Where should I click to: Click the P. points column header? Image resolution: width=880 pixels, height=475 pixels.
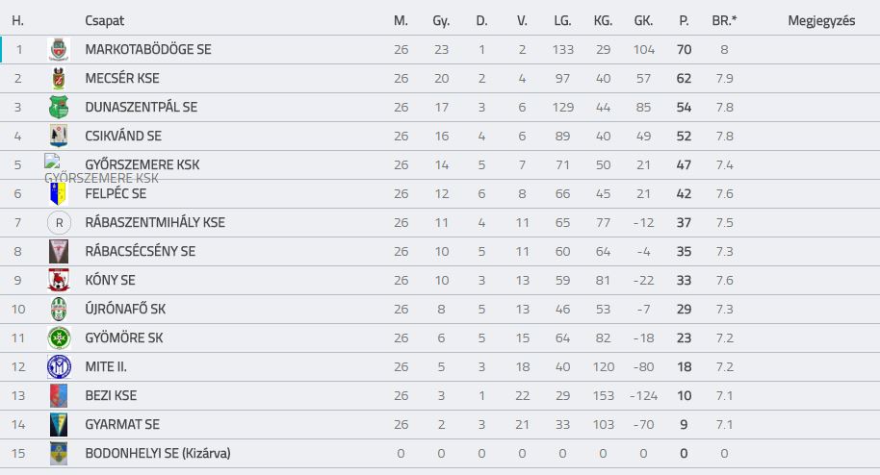click(x=684, y=21)
